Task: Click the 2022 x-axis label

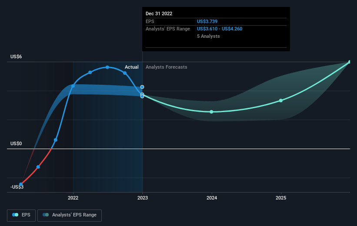Action: point(73,198)
